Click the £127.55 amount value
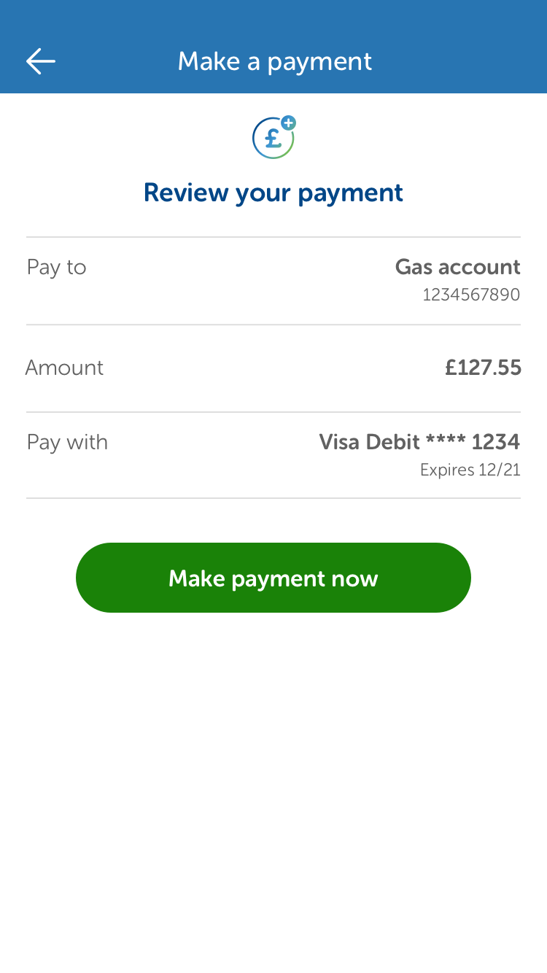547x973 pixels. coord(483,368)
